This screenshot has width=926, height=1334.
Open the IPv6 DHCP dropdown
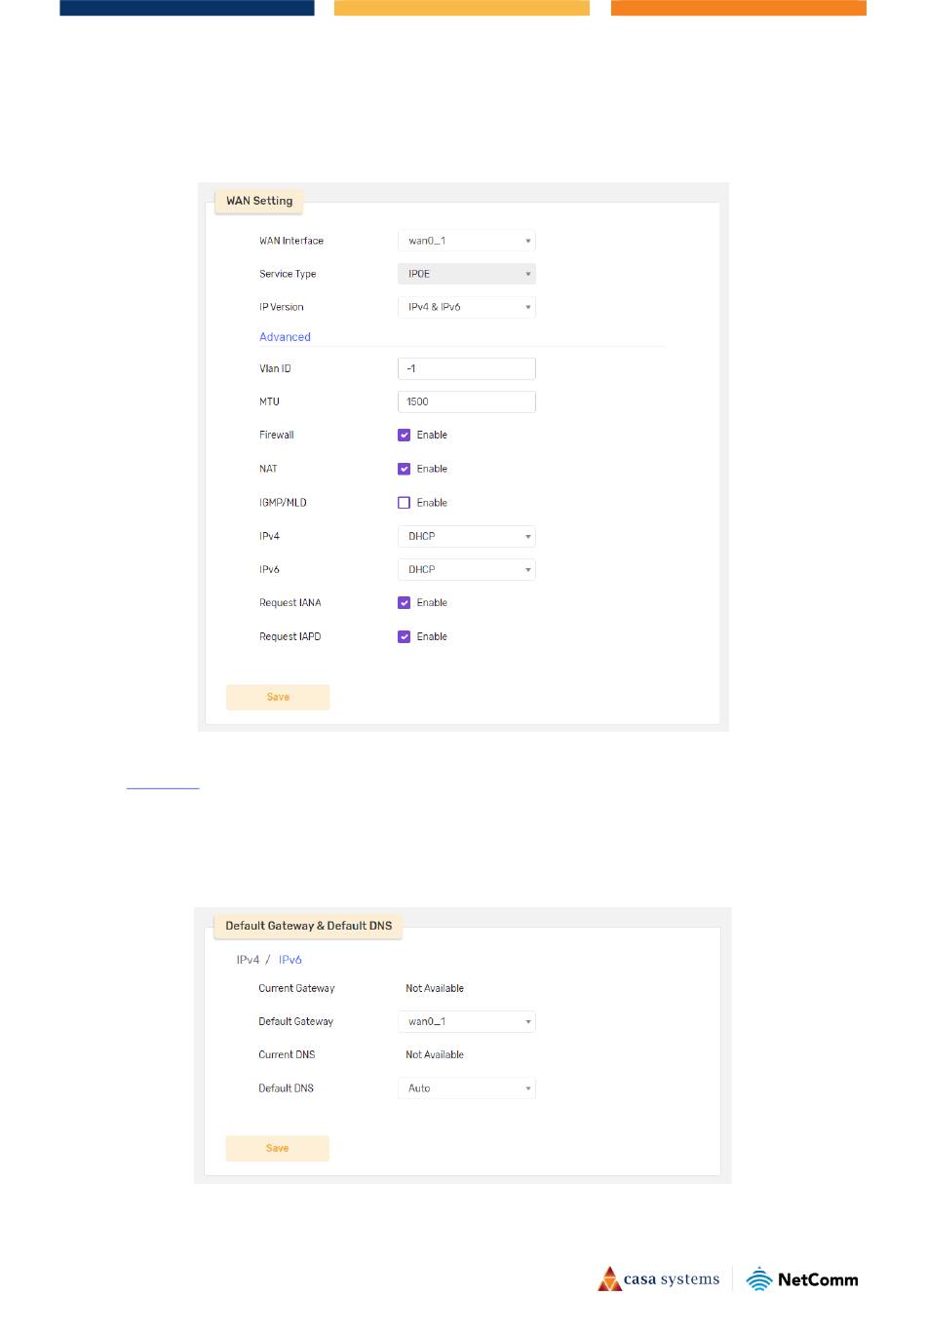pyautogui.click(x=467, y=569)
